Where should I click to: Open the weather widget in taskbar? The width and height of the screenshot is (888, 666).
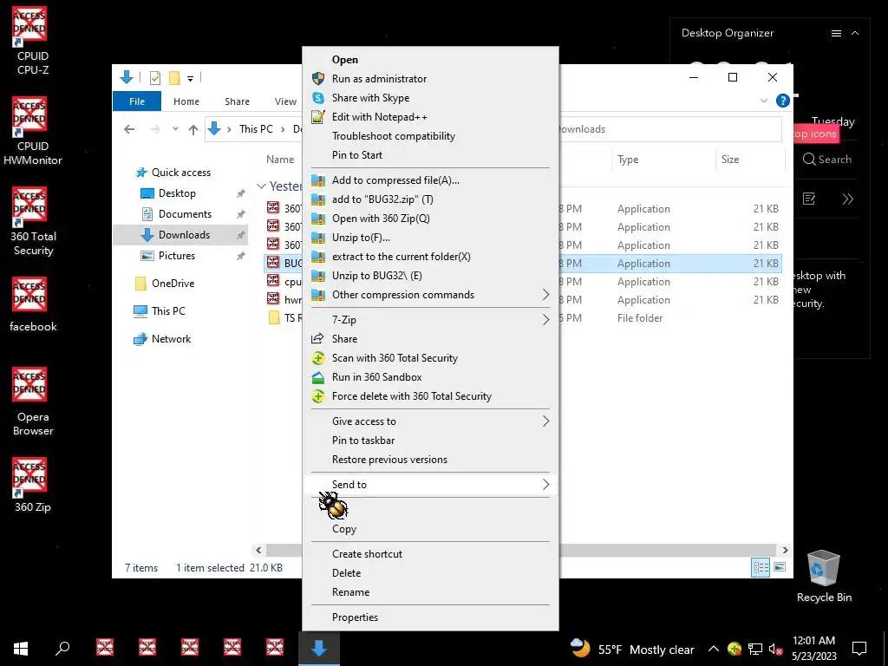632,649
